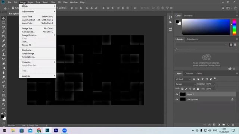Click the hue slider strip
Image resolution: width=239 pixels, height=134 pixels.
(234, 27)
